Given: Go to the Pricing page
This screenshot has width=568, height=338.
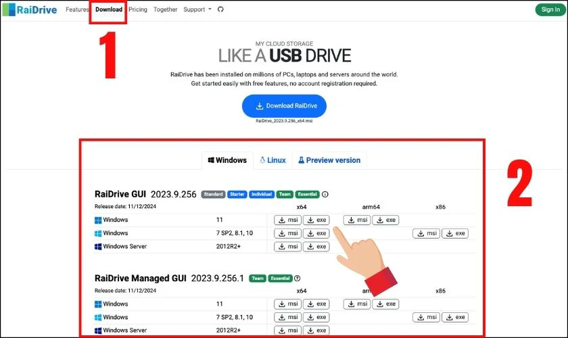Looking at the screenshot, I should (138, 9).
